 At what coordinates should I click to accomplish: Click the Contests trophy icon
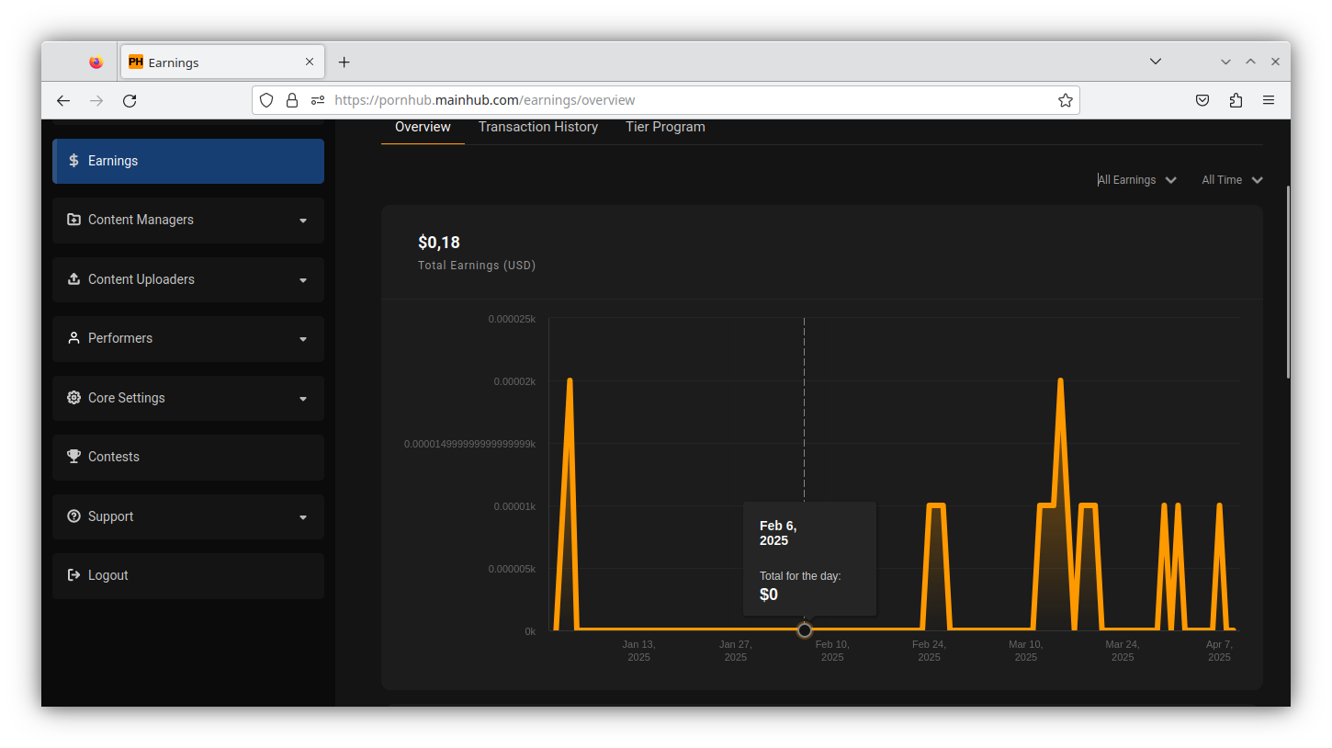click(x=73, y=457)
